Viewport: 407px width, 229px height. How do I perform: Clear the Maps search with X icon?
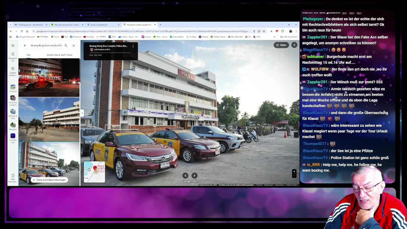(x=73, y=45)
